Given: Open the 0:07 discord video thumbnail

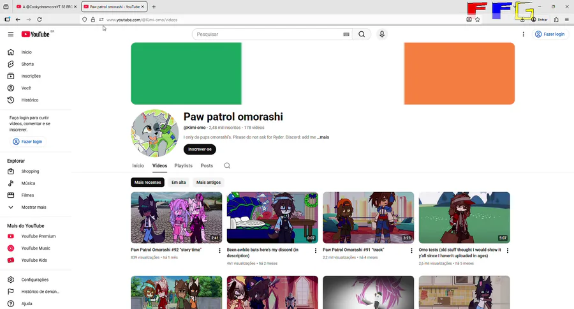Looking at the screenshot, I should (272, 217).
